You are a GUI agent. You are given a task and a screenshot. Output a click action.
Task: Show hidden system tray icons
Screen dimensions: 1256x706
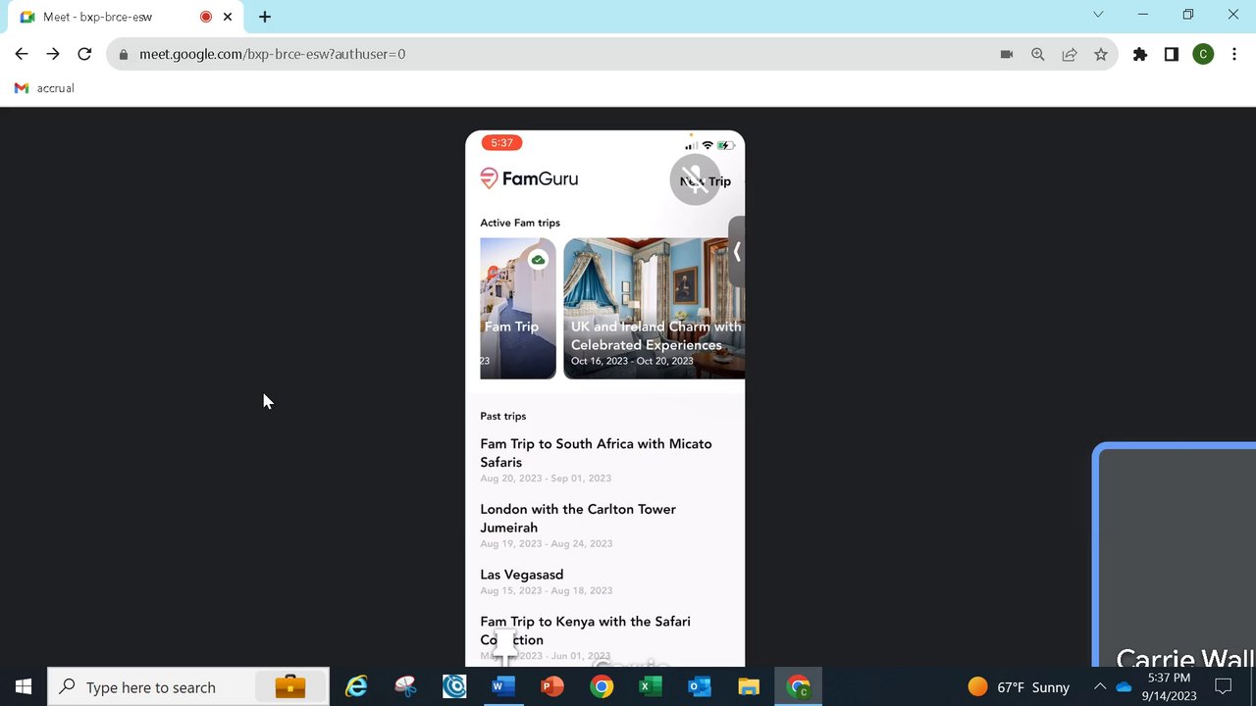point(1100,686)
